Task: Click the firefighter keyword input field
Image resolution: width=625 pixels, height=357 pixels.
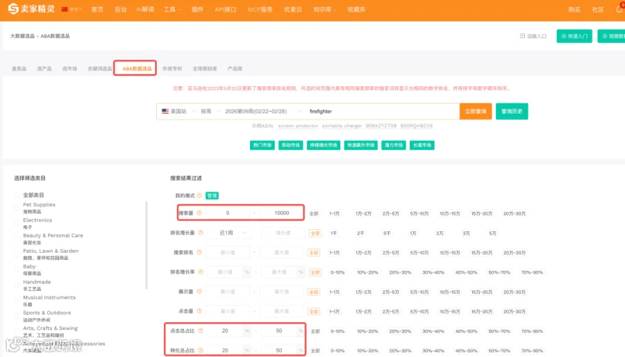Action: [382, 111]
